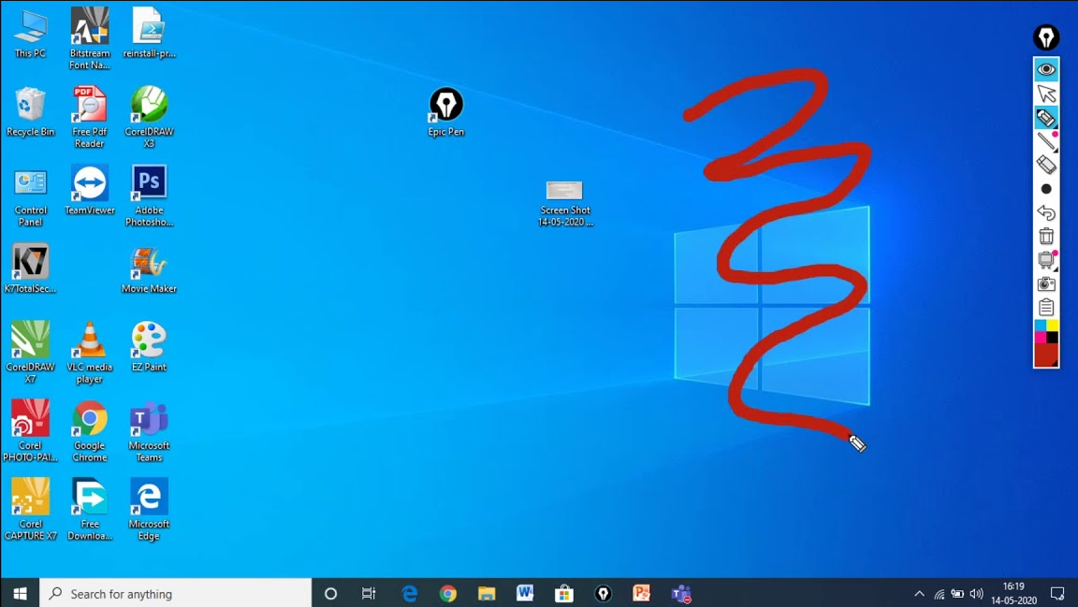The width and height of the screenshot is (1078, 607).
Task: Open the Windows Start menu
Action: point(20,593)
